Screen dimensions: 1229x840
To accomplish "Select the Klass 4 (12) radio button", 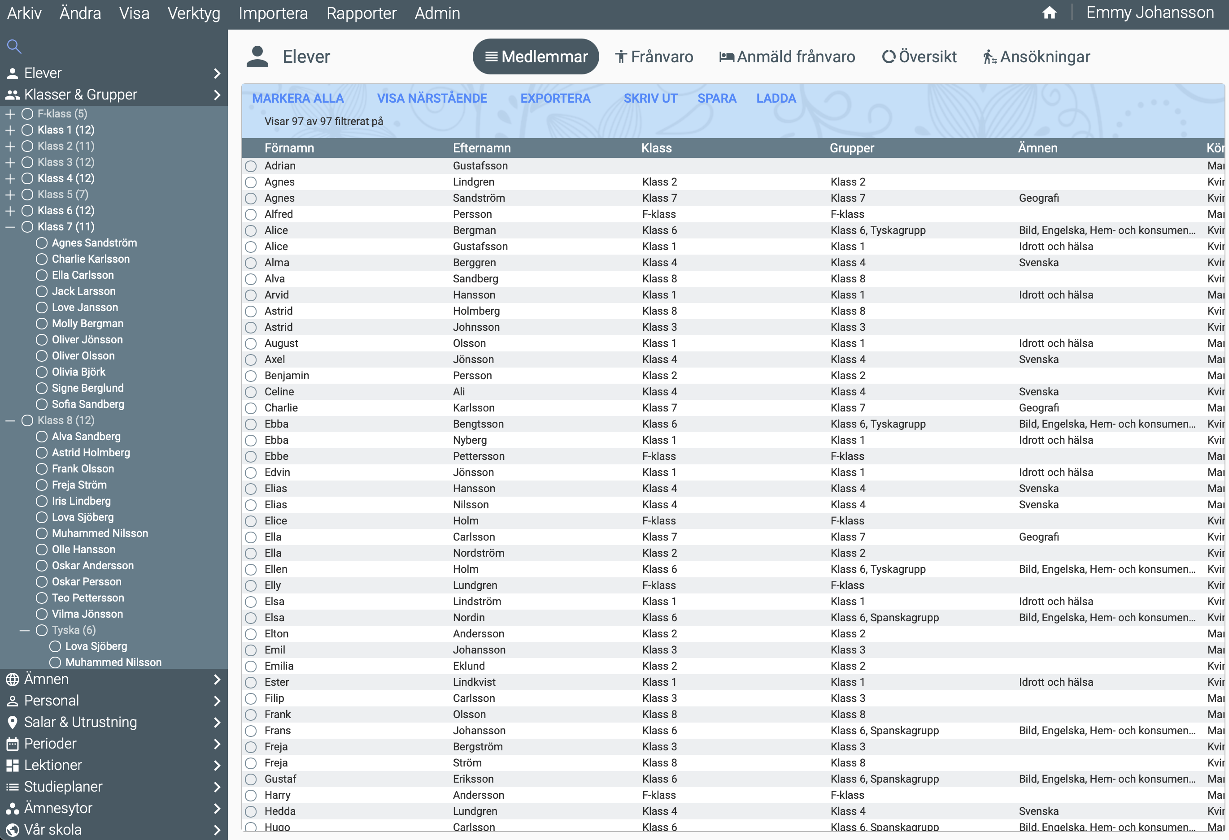I will tap(27, 179).
